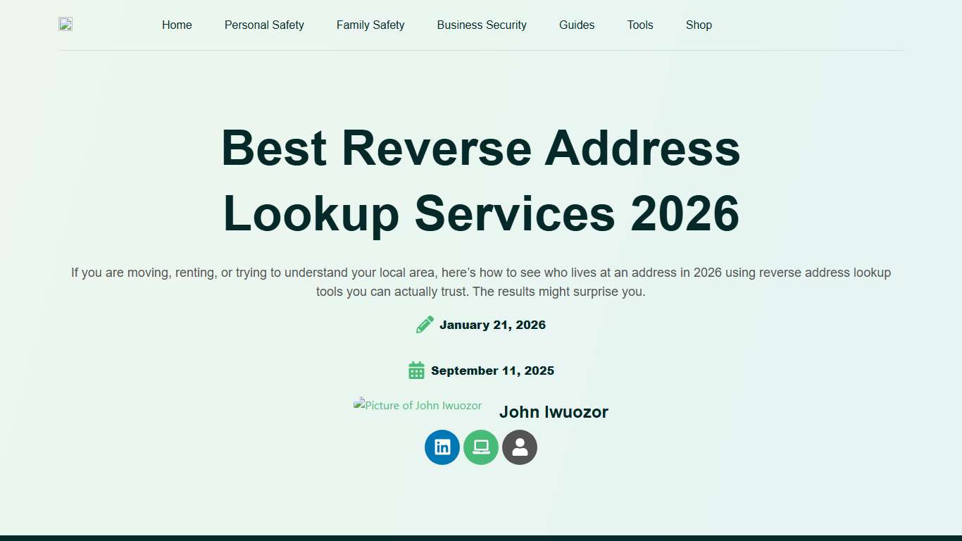This screenshot has width=962, height=541.
Task: Click the article subtitle paragraph
Action: pyautogui.click(x=481, y=282)
